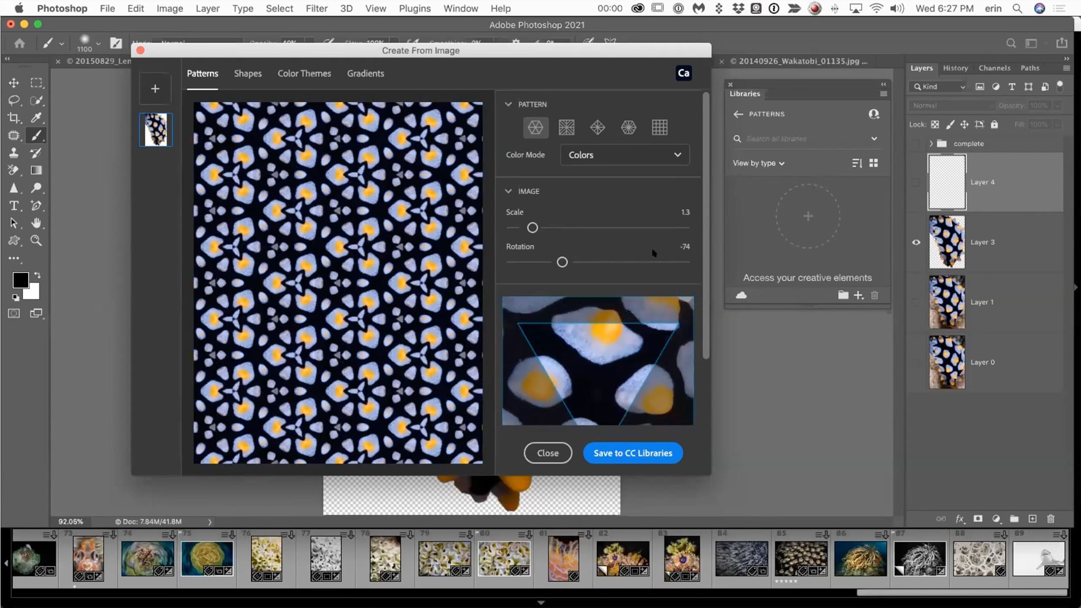1081x608 pixels.
Task: Open View by type dropdown
Action: click(x=759, y=163)
